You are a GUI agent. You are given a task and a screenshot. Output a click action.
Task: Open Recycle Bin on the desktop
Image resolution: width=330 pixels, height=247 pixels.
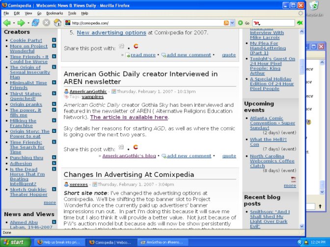pyautogui.click(x=314, y=8)
